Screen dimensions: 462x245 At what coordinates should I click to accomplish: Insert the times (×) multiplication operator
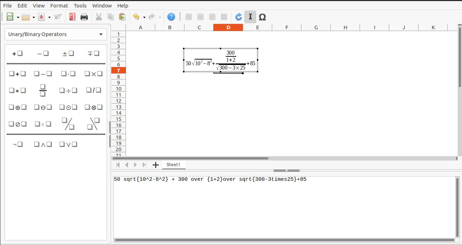coord(93,74)
